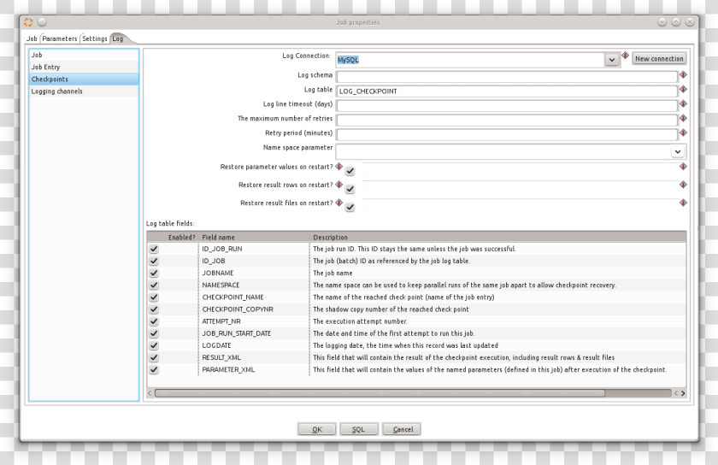Image resolution: width=718 pixels, height=465 pixels.
Task: Click the JOB_RUN_START_DATE field name cell
Action: pos(254,333)
